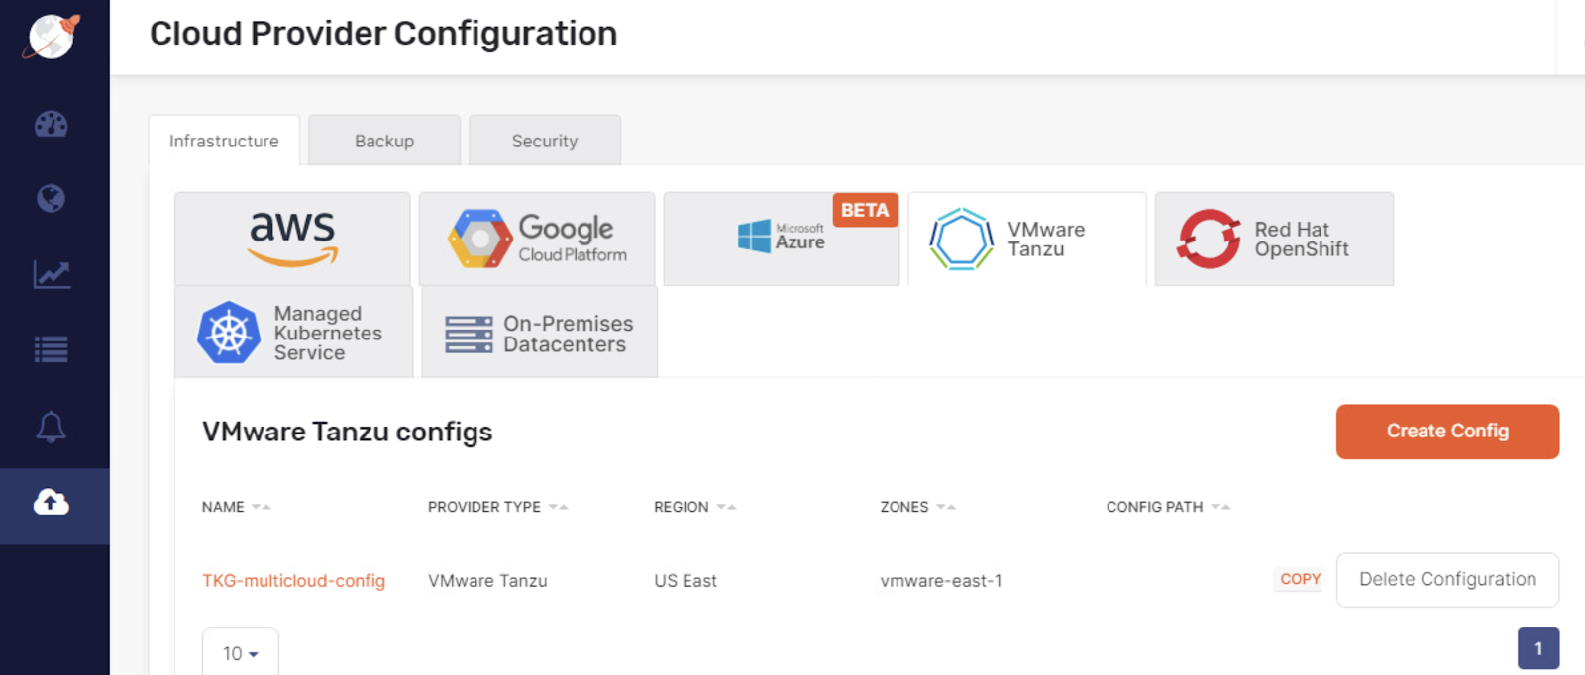The image size is (1585, 675).
Task: Sort the table by CONFIG PATH column
Action: 1168,507
